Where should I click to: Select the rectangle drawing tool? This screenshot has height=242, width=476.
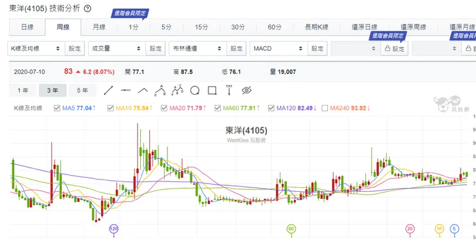click(x=212, y=91)
